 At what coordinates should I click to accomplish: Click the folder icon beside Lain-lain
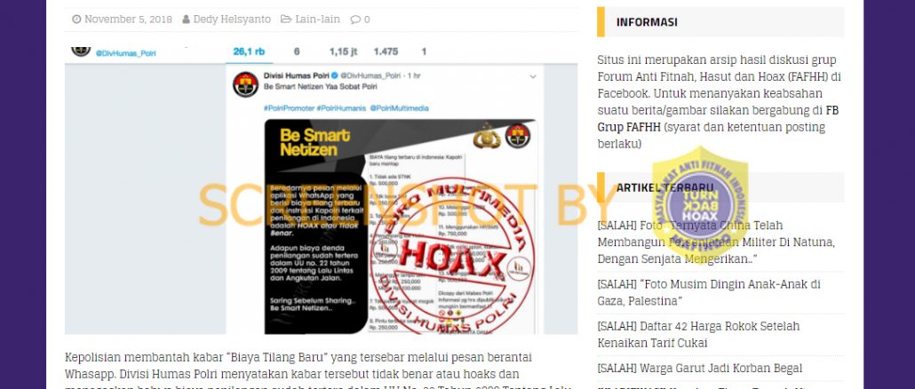click(x=286, y=20)
